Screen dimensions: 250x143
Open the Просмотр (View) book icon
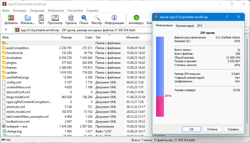[x=55, y=19]
